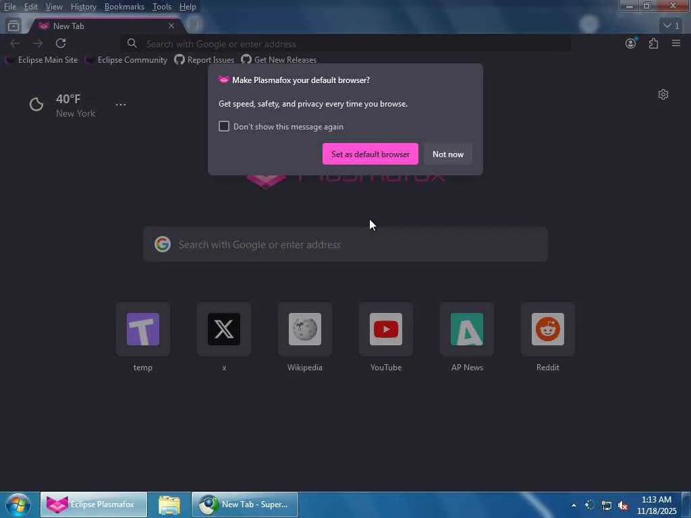
Task: Restore down the Plasmafox window
Action: coord(647,5)
